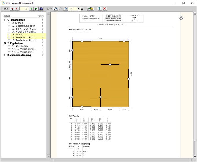Click the export/send document icon

90,9
